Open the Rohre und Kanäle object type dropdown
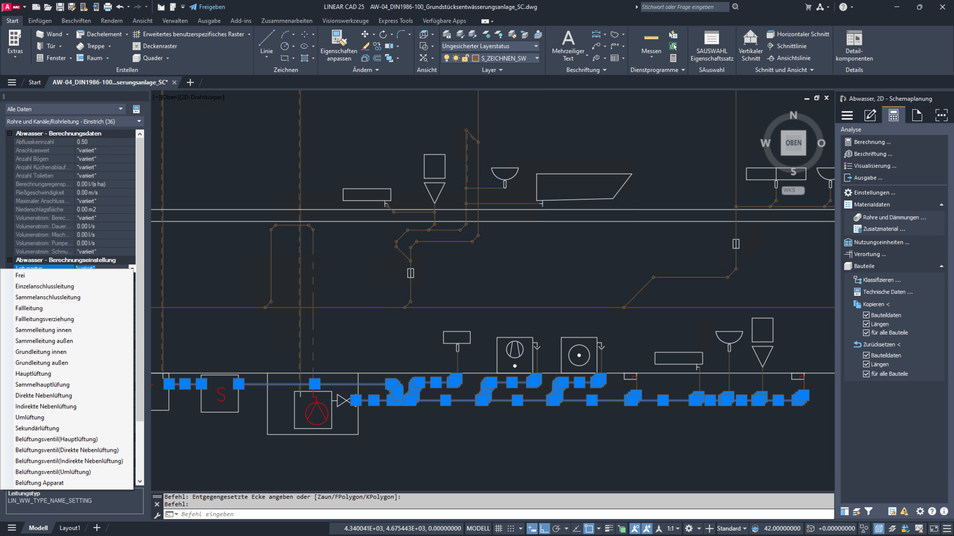The width and height of the screenshot is (954, 536). [74, 122]
